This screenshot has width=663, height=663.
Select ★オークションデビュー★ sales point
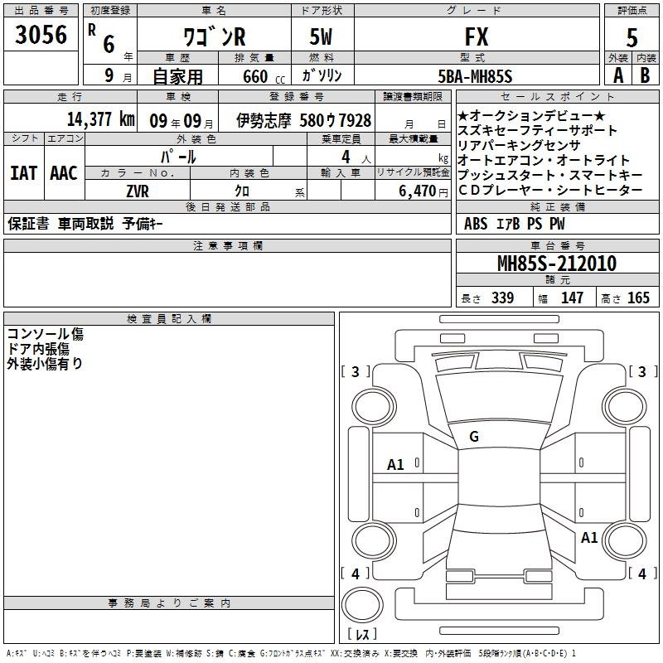(x=531, y=115)
